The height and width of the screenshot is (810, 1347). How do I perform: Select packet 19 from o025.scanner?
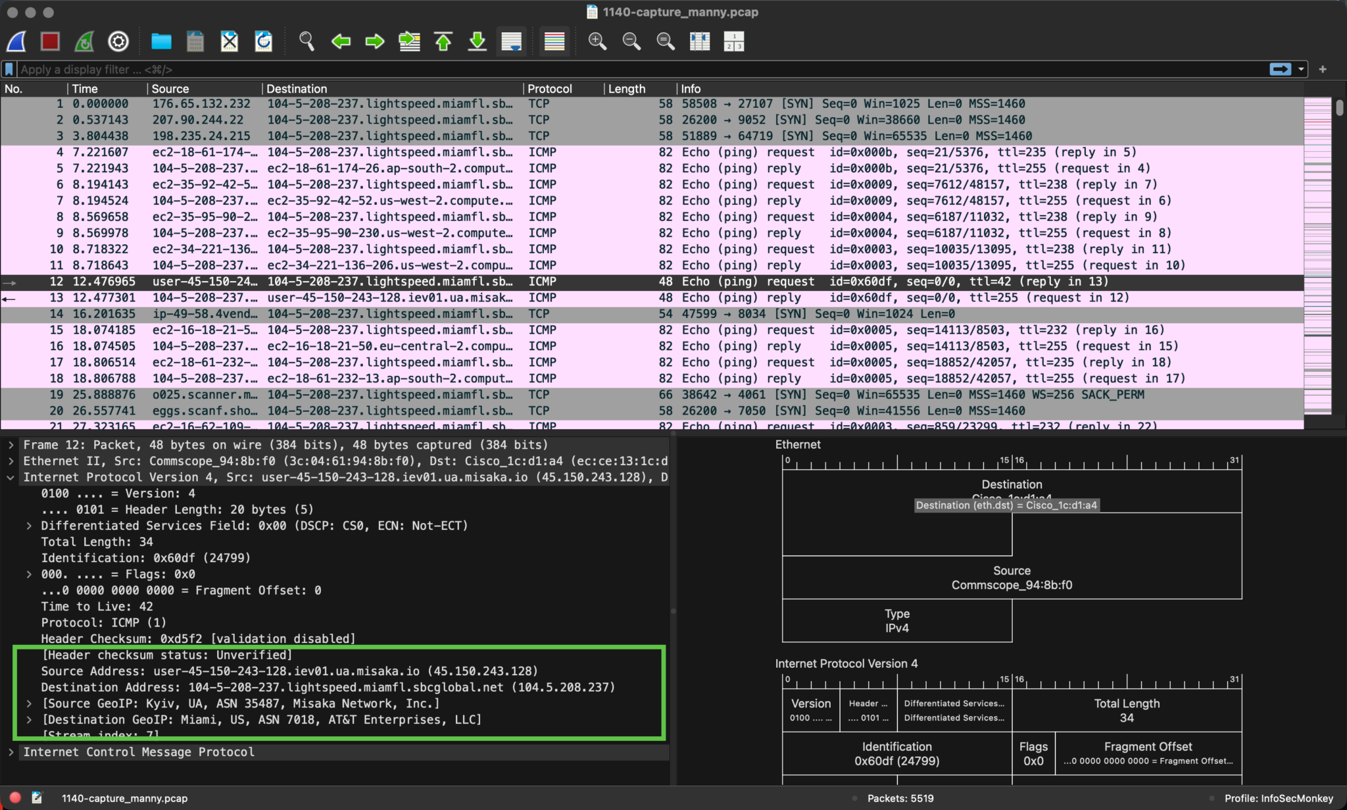(x=652, y=395)
